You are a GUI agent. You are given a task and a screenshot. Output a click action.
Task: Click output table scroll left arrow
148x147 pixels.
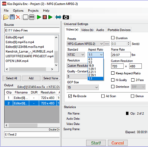[7, 125]
